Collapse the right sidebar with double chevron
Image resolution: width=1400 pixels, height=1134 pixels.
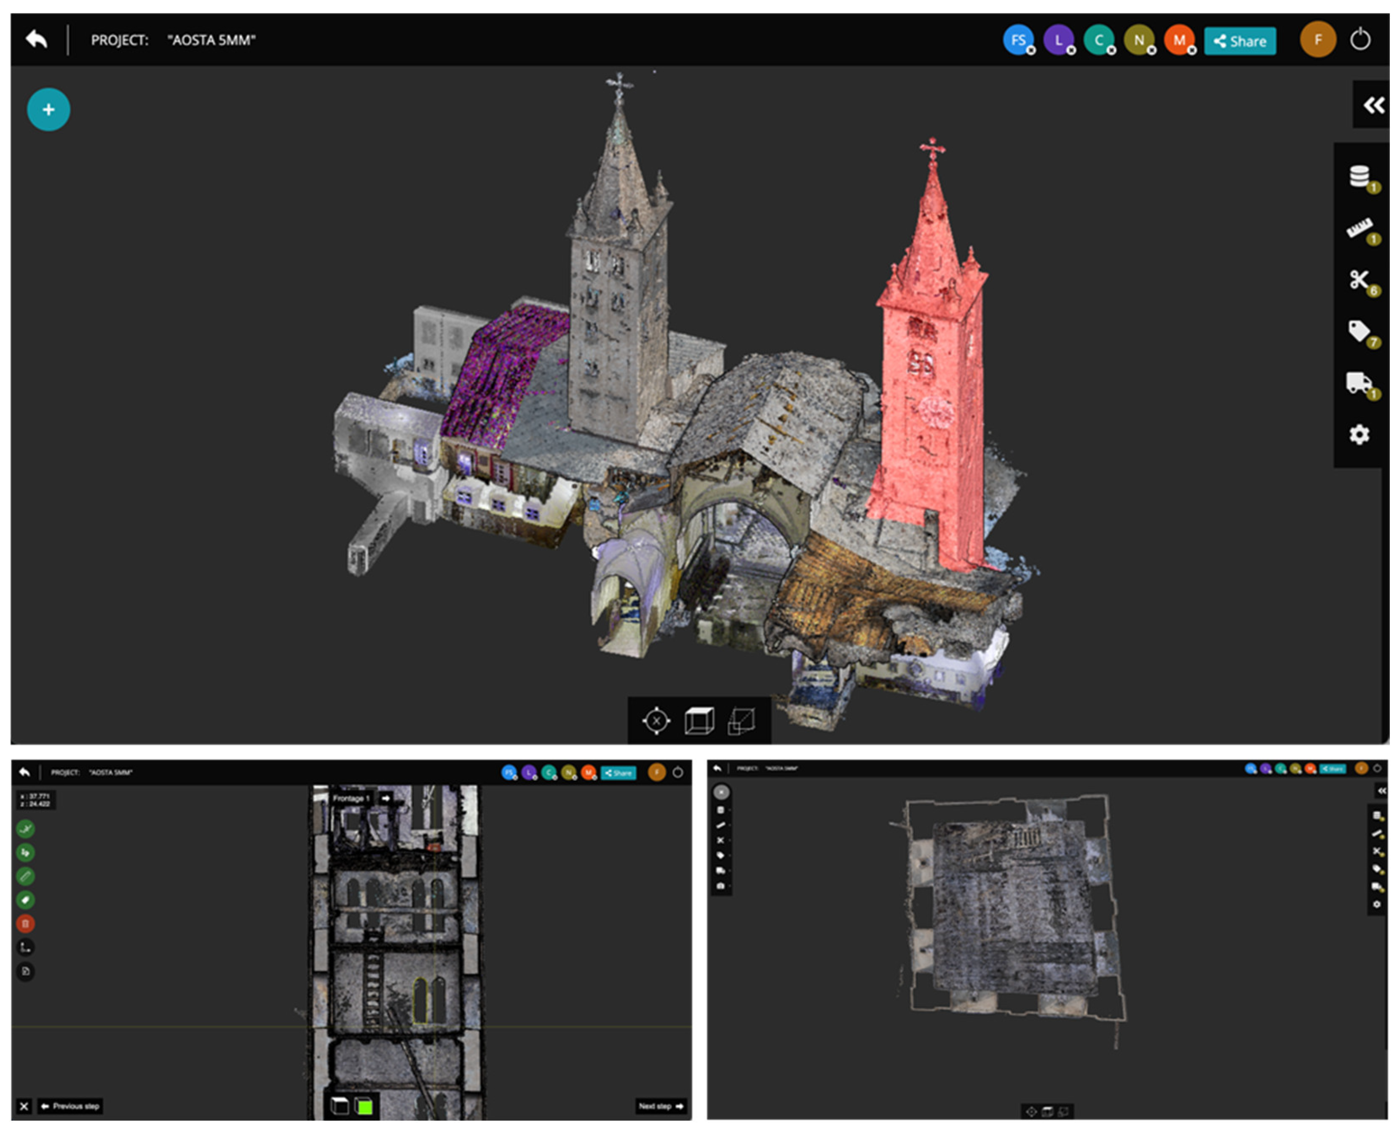pyautogui.click(x=1373, y=105)
